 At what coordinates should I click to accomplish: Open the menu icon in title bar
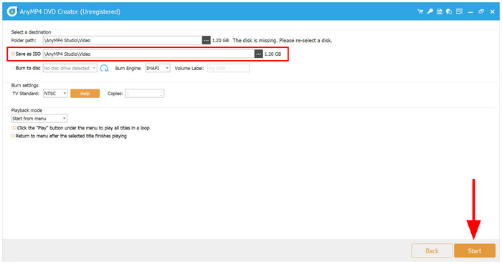click(x=460, y=11)
